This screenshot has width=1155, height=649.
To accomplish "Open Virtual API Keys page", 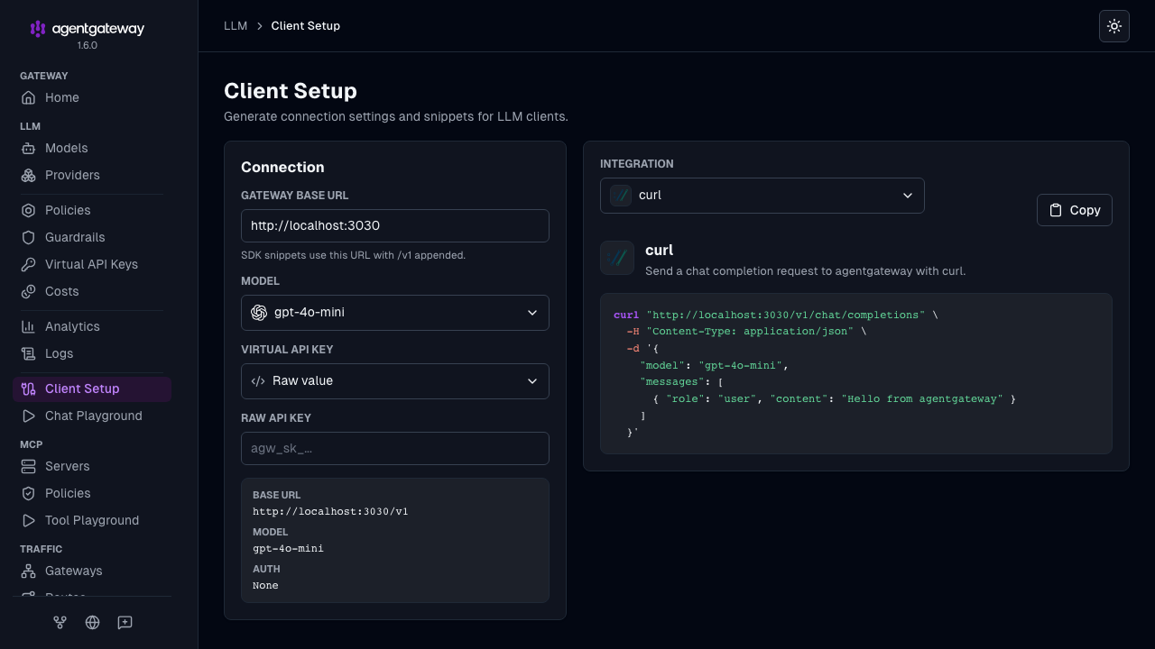I will pos(92,264).
